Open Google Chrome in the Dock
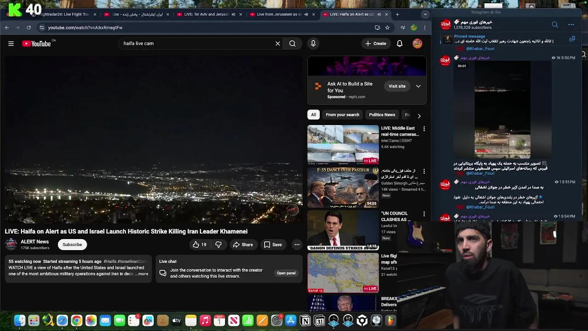This screenshot has width=588, height=331. (x=77, y=320)
